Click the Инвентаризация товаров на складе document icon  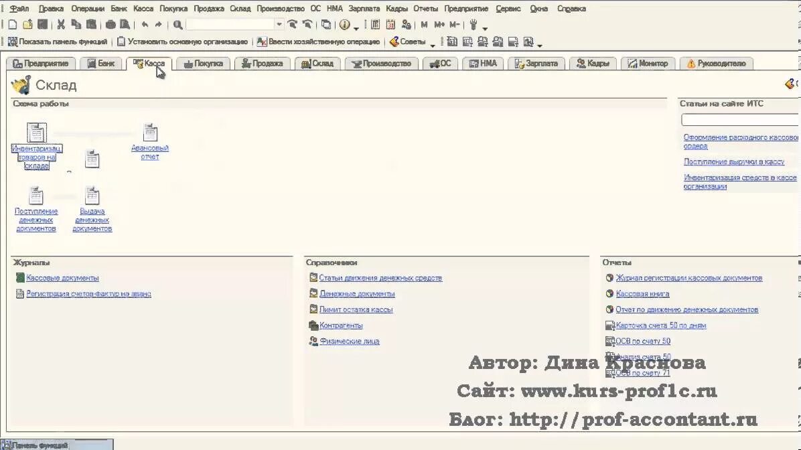point(36,133)
